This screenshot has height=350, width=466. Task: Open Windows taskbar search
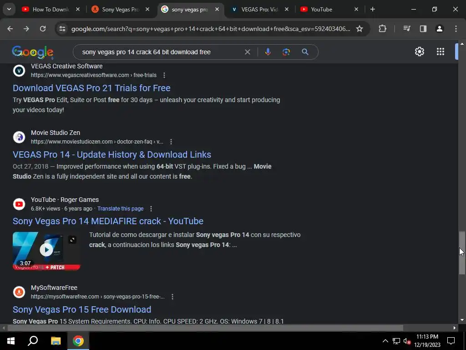pos(33,341)
